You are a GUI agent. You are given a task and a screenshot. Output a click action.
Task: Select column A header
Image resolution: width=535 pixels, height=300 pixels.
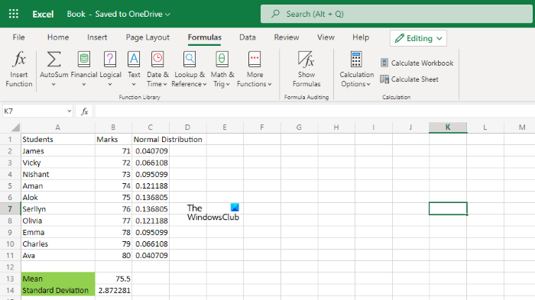(x=57, y=127)
